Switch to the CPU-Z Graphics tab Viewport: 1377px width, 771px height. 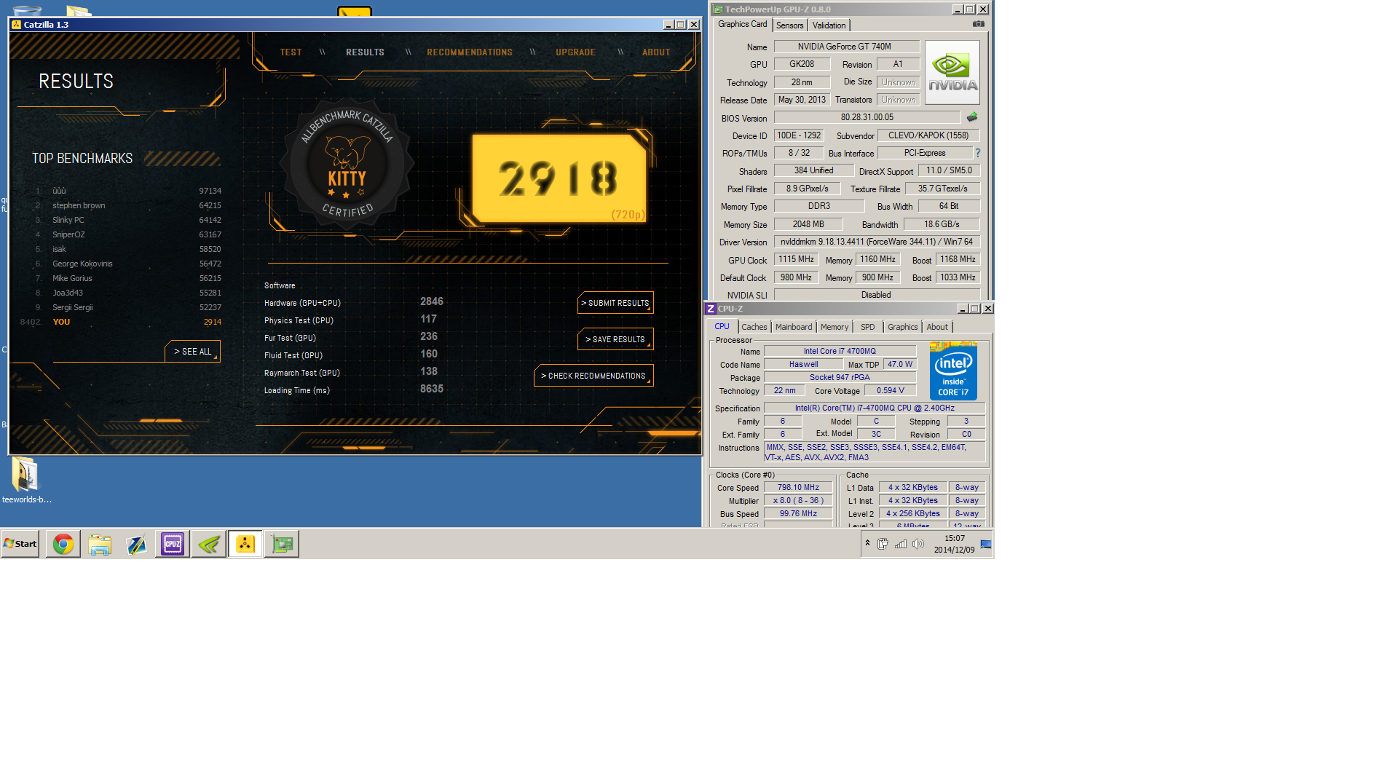[903, 327]
